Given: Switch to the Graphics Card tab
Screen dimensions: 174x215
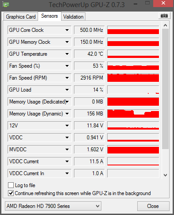Looking at the screenshot, I should click(21, 17).
